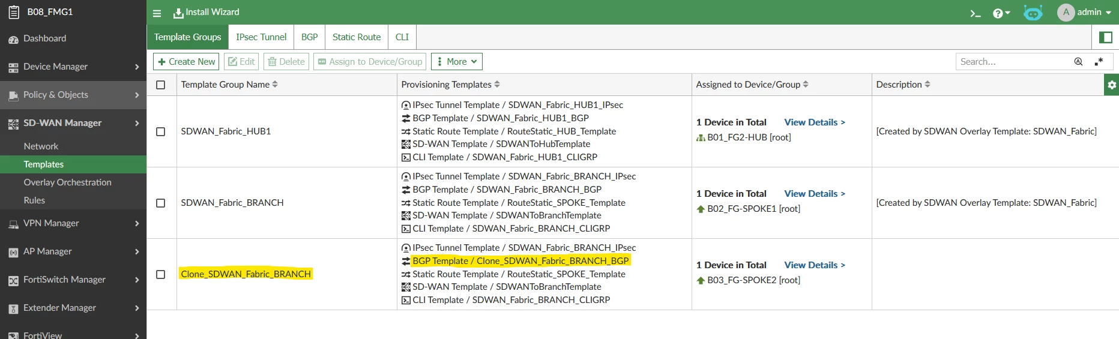Toggle the split panel view icon
The height and width of the screenshot is (339, 1119).
[x=1105, y=37]
